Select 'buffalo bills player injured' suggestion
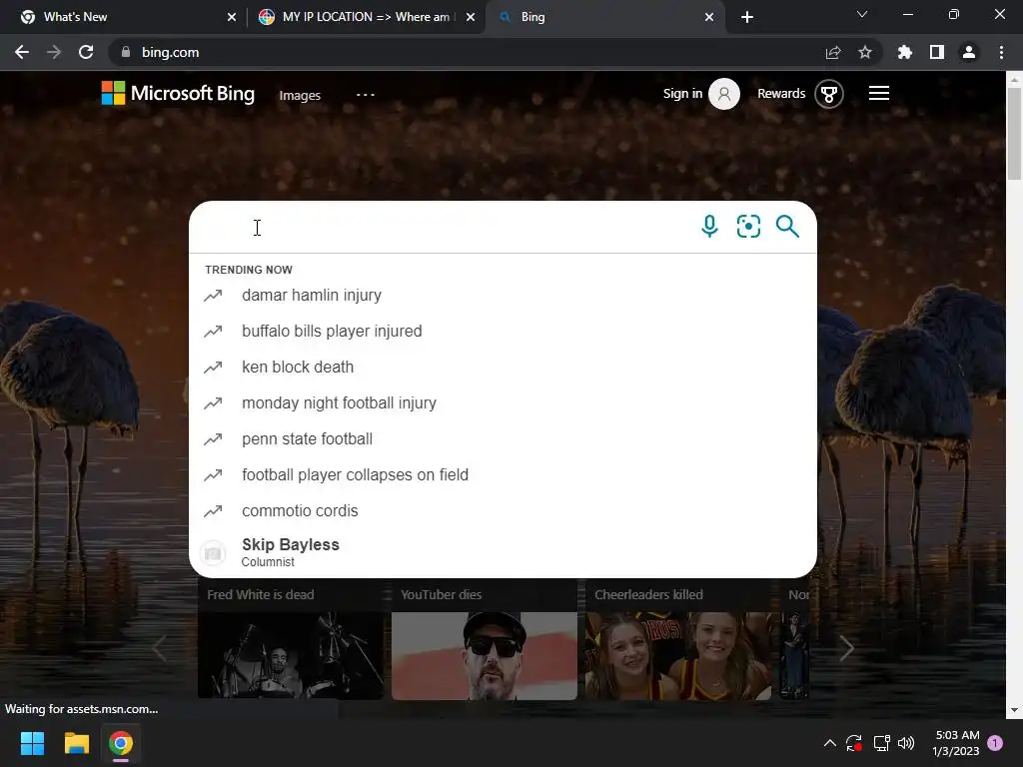 [503, 332]
